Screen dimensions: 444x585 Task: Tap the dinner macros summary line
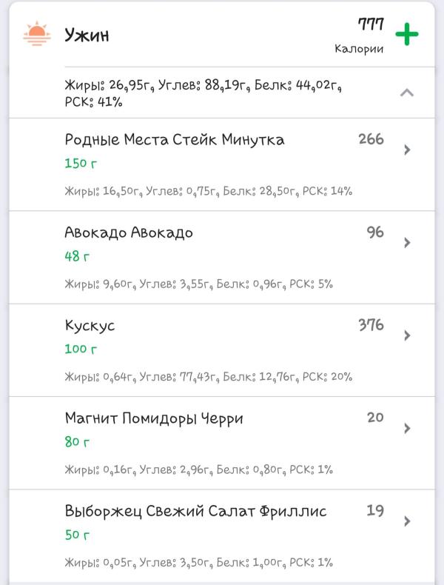pyautogui.click(x=203, y=93)
